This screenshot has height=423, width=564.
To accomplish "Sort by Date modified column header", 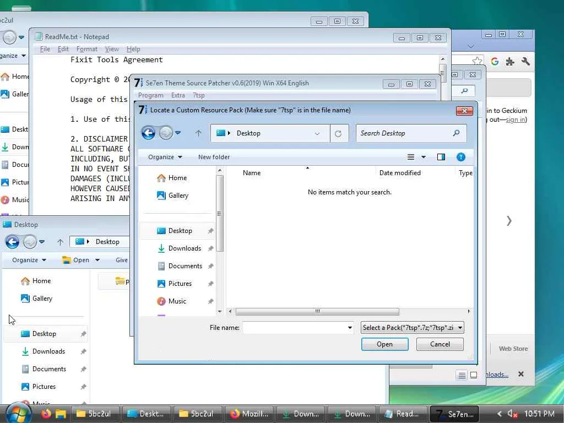I will (400, 172).
